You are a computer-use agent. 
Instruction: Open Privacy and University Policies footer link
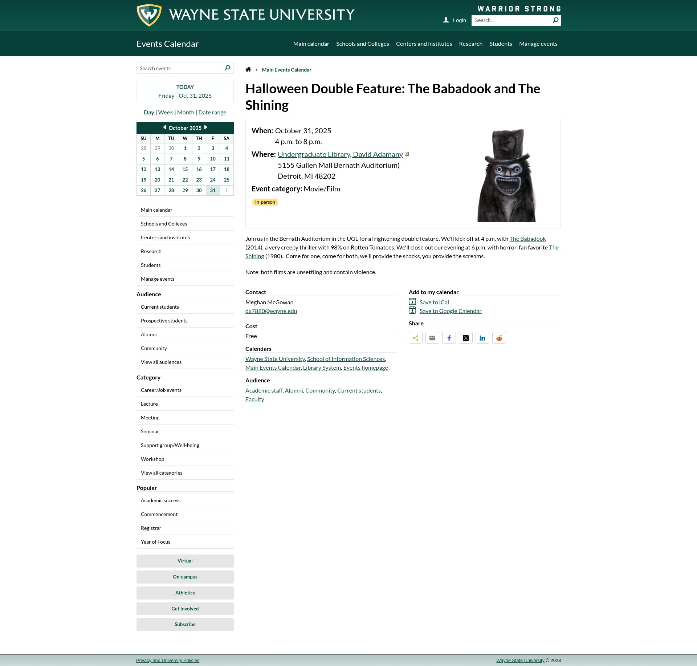[168, 660]
